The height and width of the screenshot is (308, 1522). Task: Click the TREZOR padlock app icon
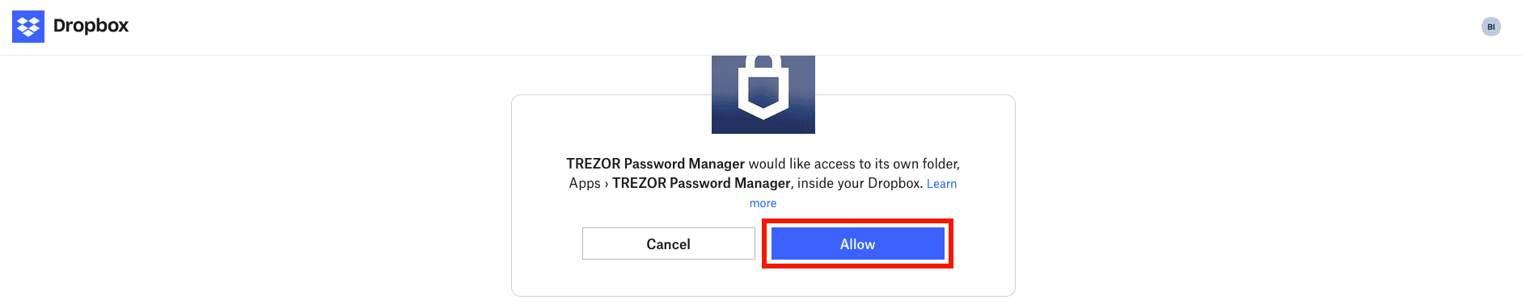(x=763, y=94)
